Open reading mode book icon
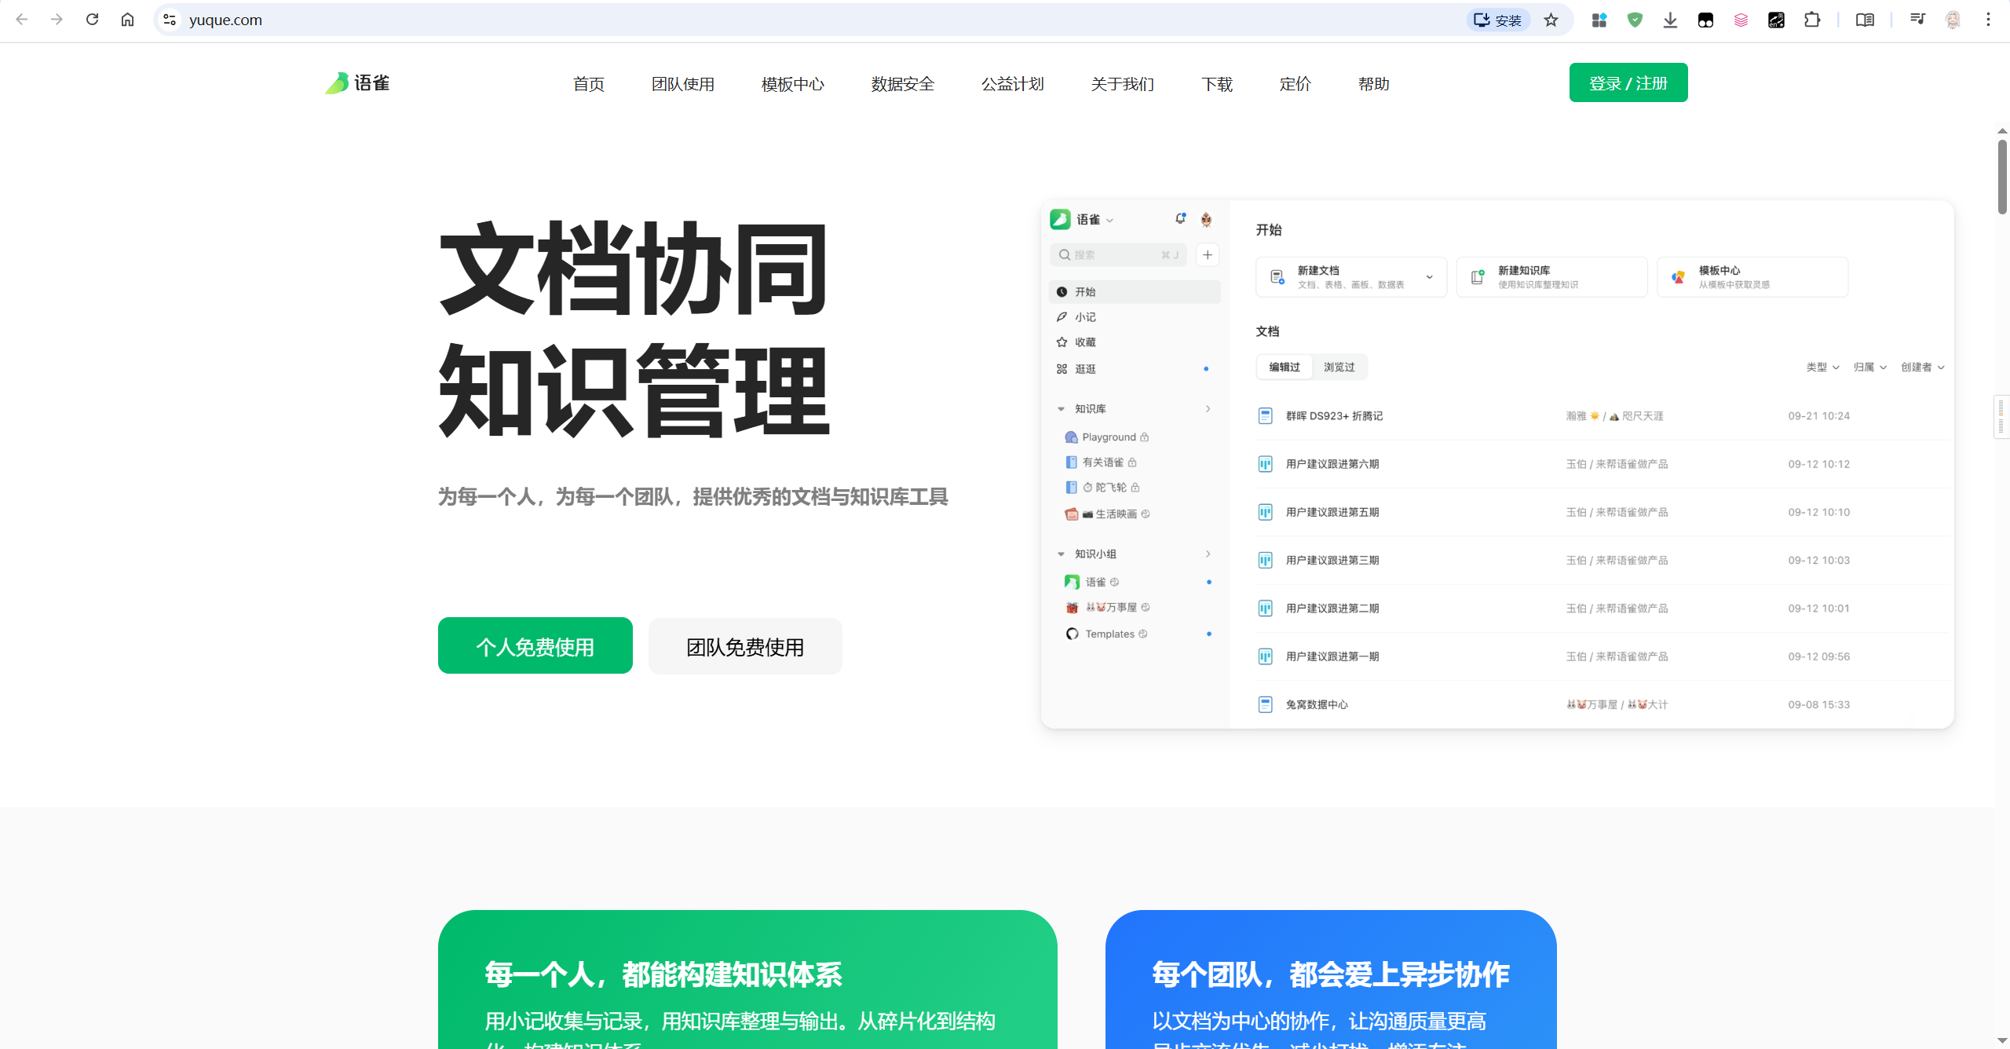 coord(1865,20)
